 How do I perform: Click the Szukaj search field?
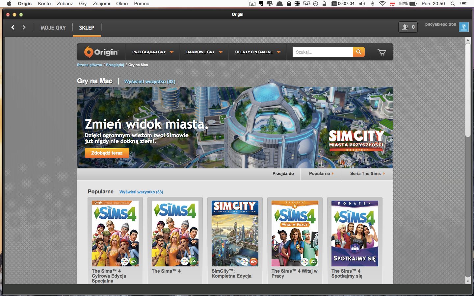click(323, 52)
